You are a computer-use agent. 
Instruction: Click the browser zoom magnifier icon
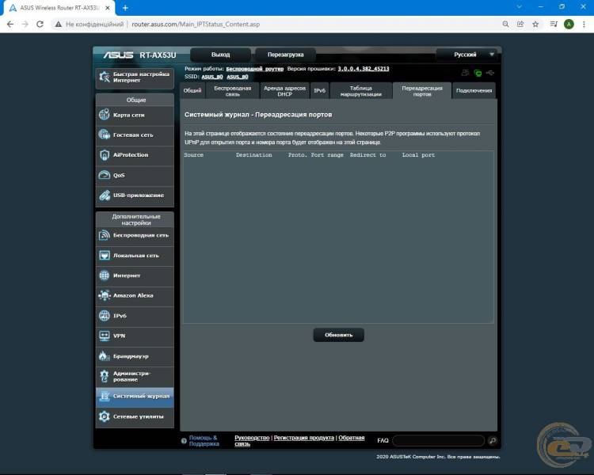(x=505, y=25)
